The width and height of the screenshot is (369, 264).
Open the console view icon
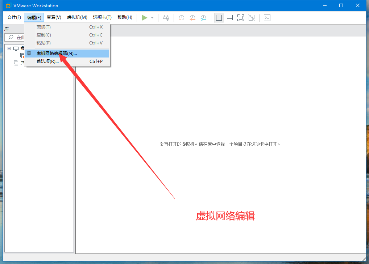267,17
